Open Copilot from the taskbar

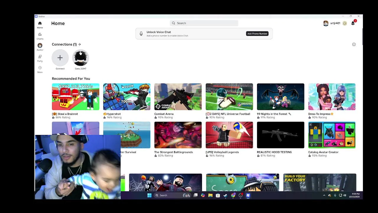coord(203,195)
